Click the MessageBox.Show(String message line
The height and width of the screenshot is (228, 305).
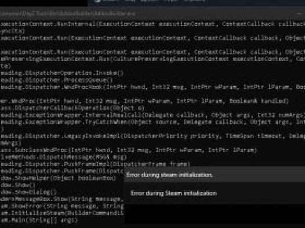[62, 199]
